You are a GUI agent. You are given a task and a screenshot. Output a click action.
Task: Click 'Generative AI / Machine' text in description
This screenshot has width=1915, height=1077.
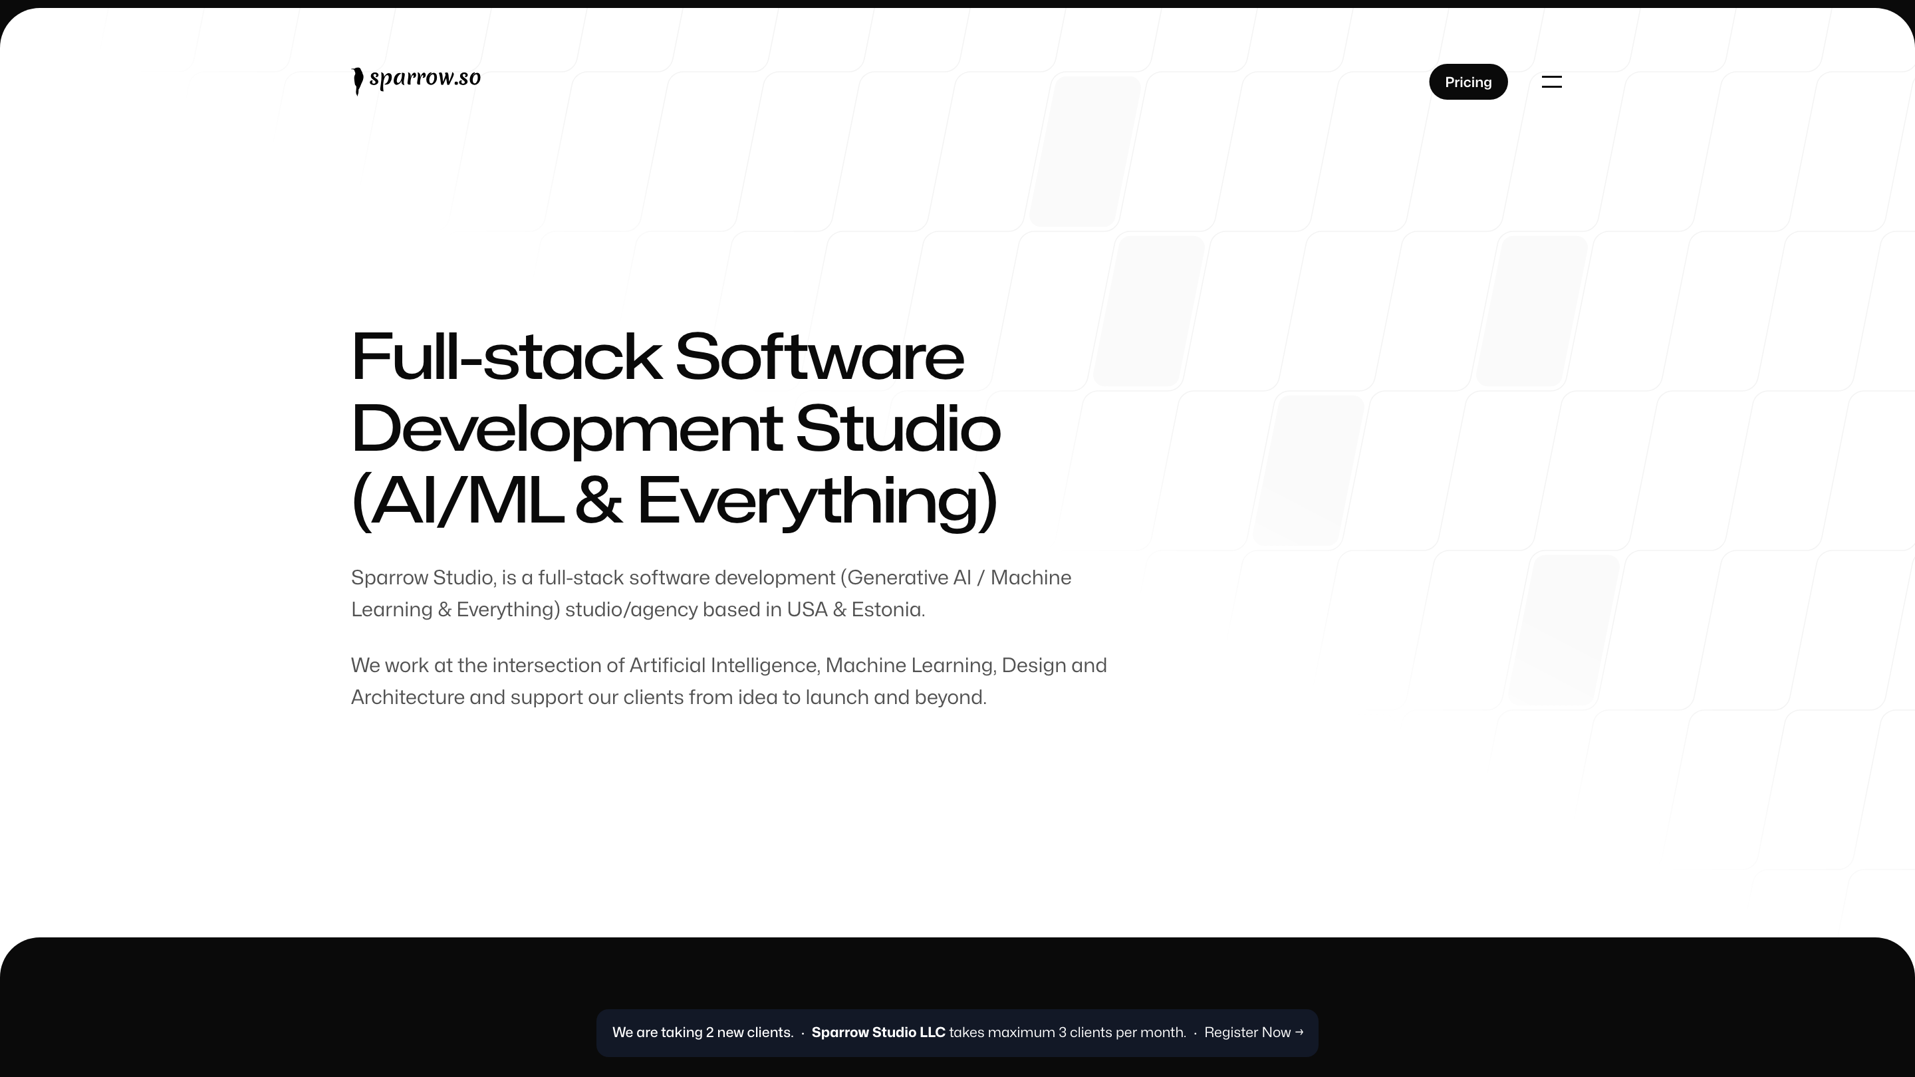pos(959,578)
